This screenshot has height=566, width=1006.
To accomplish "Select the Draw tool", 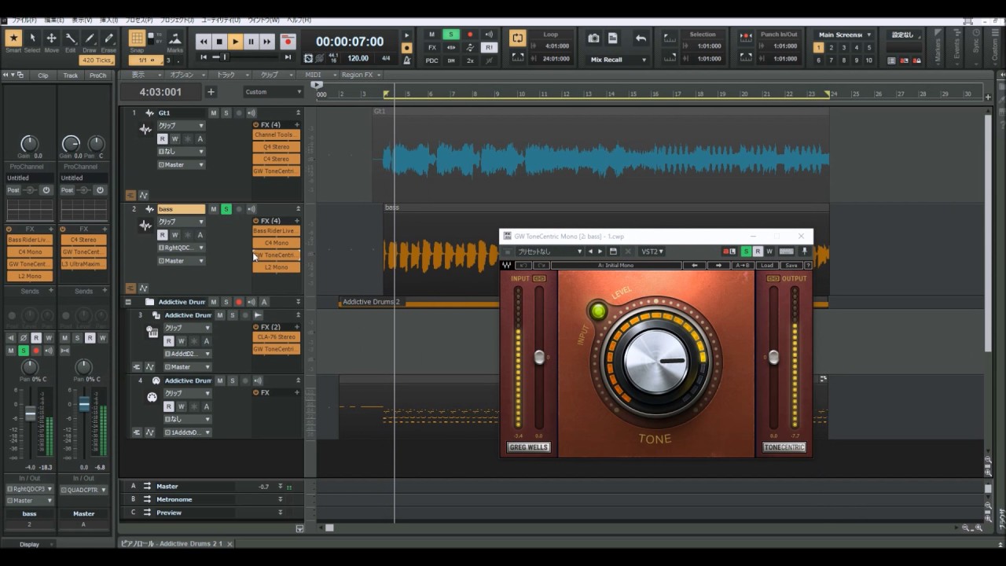I will [x=90, y=39].
